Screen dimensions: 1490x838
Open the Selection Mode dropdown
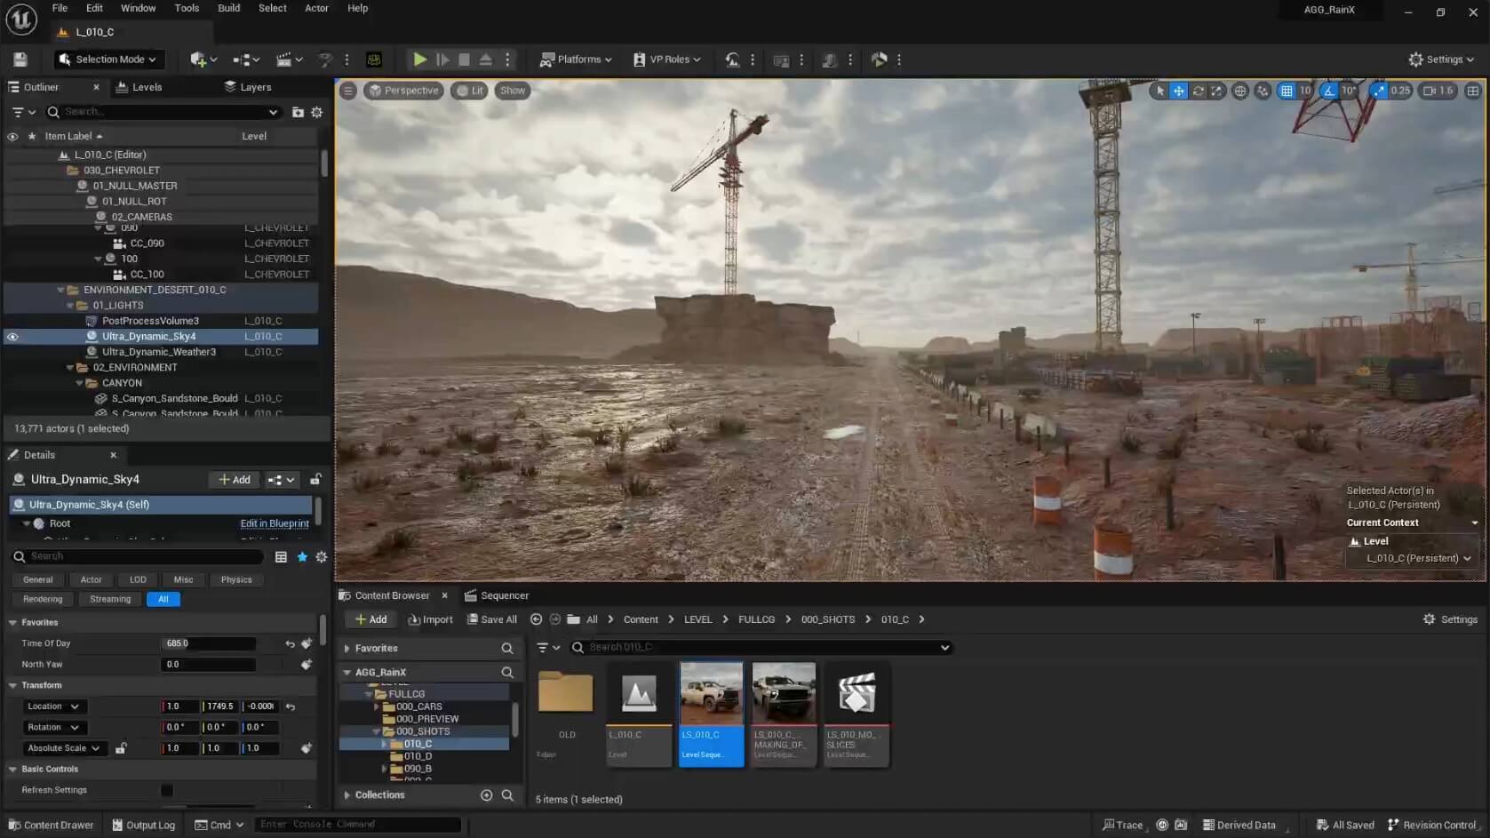(108, 60)
